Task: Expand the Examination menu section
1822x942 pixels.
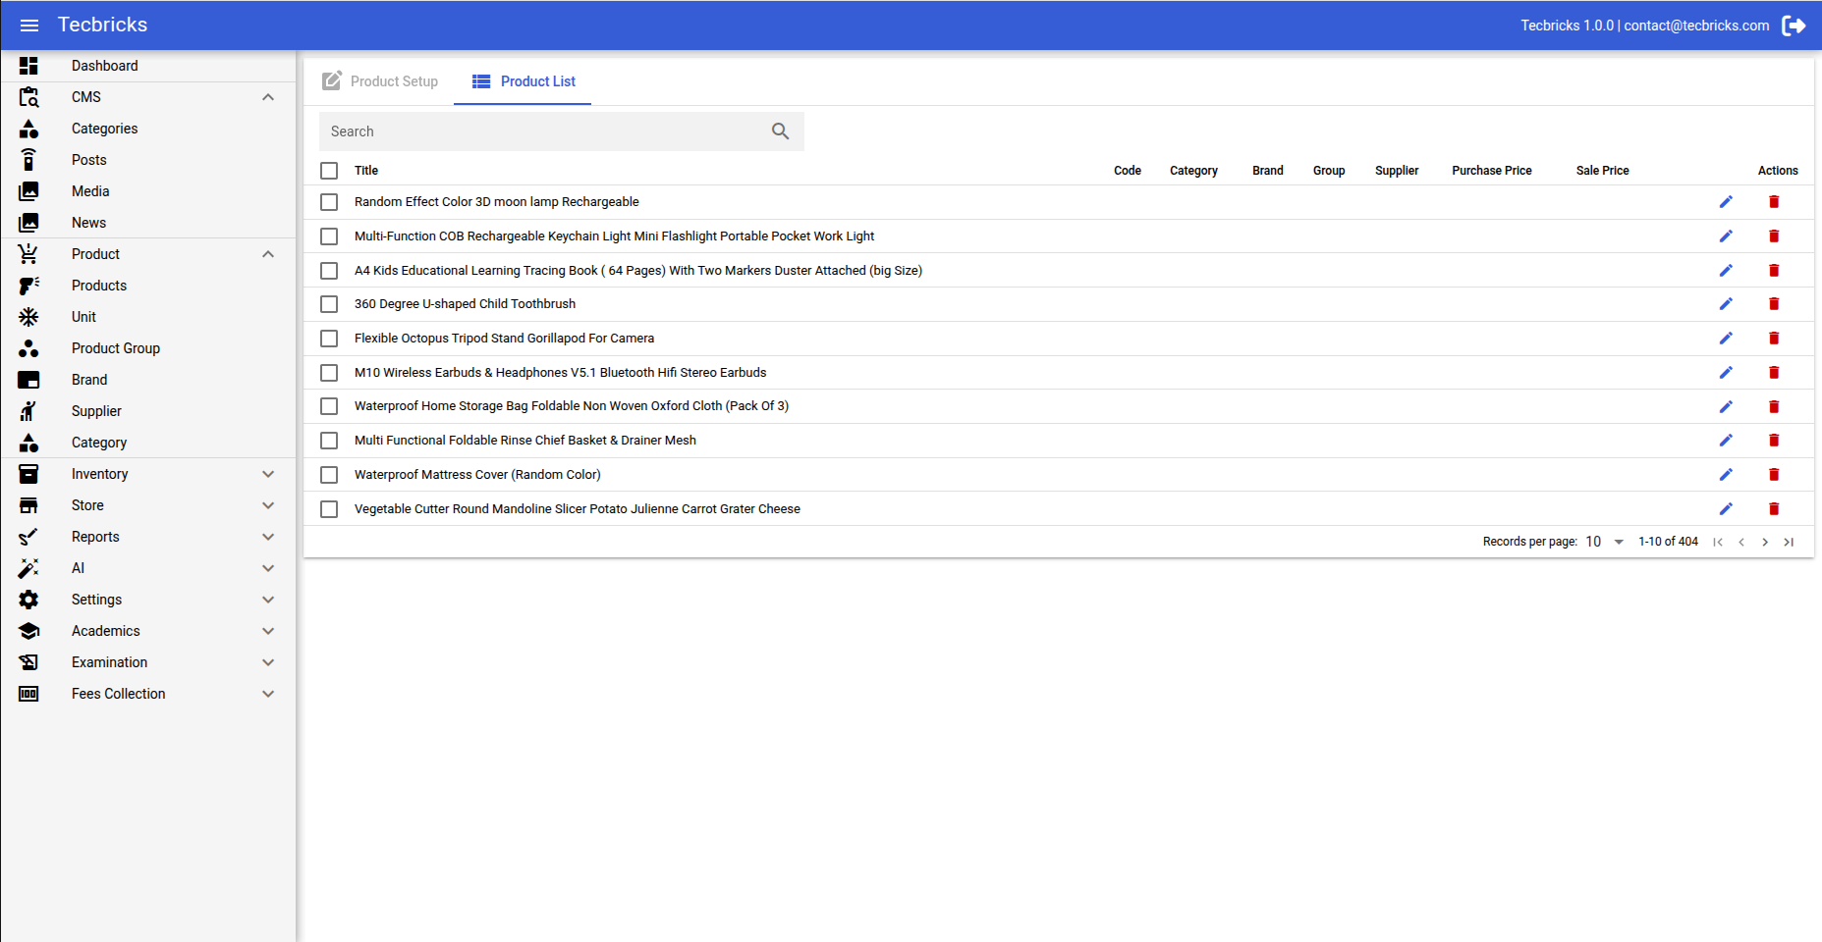Action: click(268, 662)
